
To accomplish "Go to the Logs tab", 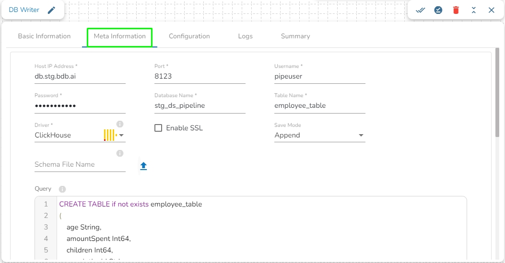I will (245, 36).
